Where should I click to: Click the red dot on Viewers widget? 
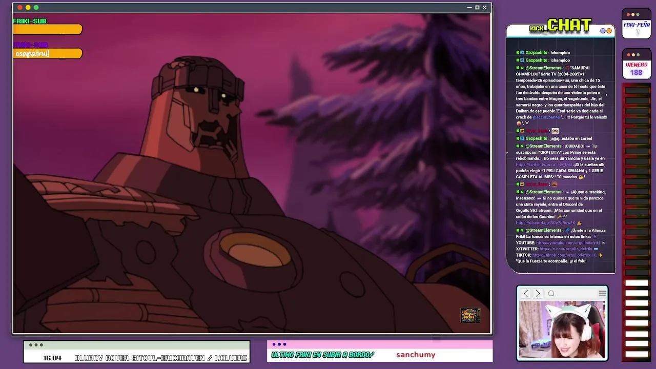point(628,55)
